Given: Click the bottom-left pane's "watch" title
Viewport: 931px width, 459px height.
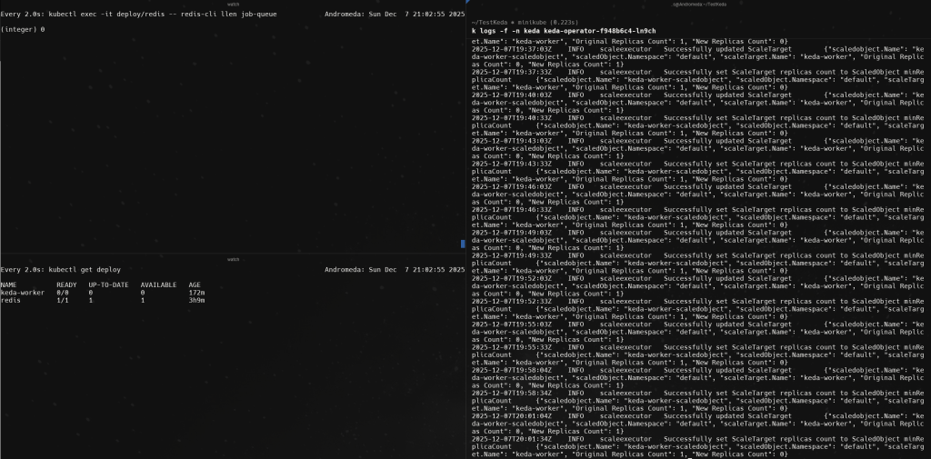Looking at the screenshot, I should click(x=233, y=259).
